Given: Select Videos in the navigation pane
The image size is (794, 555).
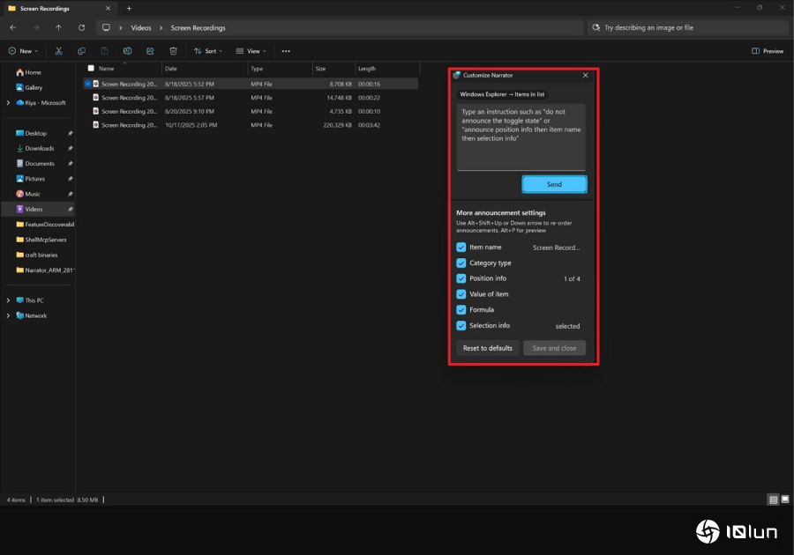Looking at the screenshot, I should click(x=34, y=209).
